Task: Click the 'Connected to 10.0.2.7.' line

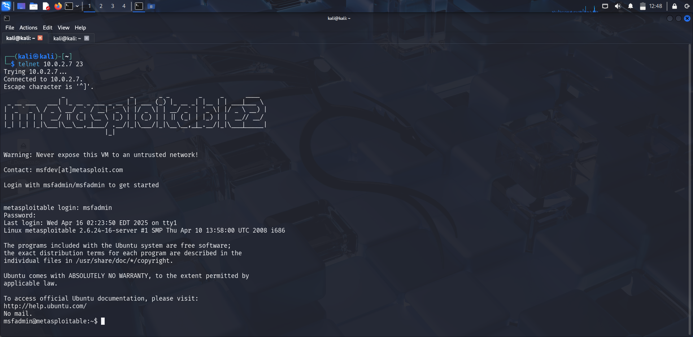Action: (x=43, y=79)
